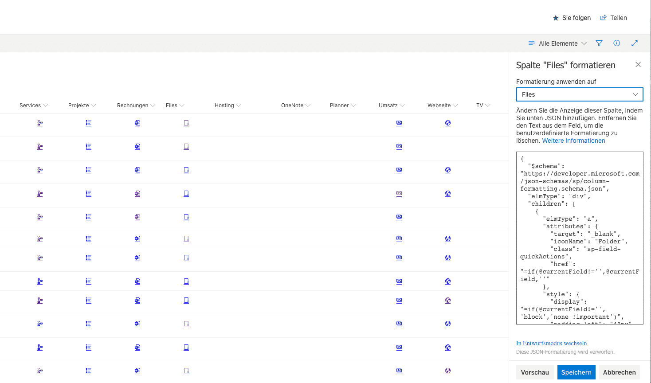Click the filter icon in the command bar
Image resolution: width=651 pixels, height=383 pixels.
coord(599,43)
